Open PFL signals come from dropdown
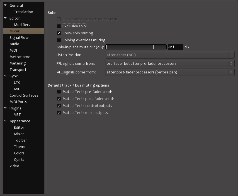 pyautogui.click(x=170, y=64)
